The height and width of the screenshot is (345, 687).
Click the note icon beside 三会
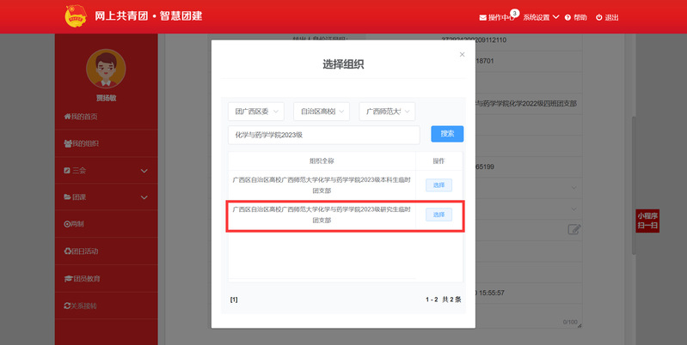(67, 171)
